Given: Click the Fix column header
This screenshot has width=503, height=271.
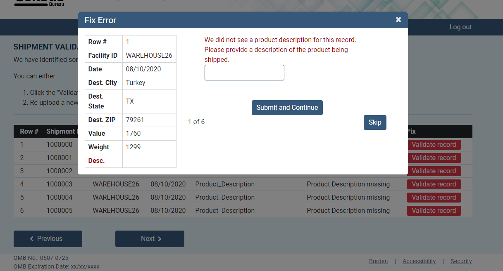Looking at the screenshot, I should point(412,132).
